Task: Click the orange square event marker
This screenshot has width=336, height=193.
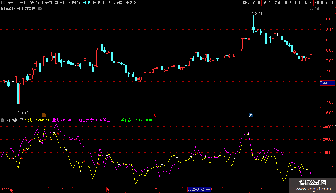Action: (x=44, y=116)
